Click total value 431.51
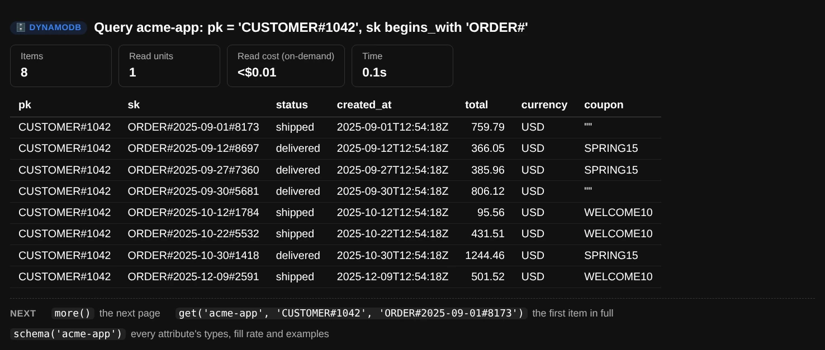The image size is (825, 350). [488, 234]
